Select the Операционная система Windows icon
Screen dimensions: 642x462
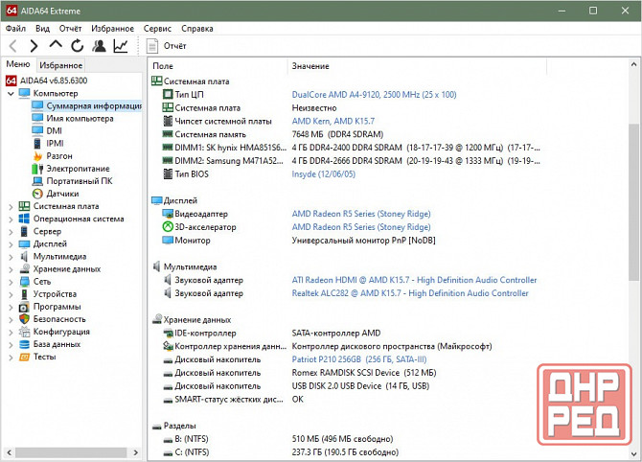click(x=25, y=219)
